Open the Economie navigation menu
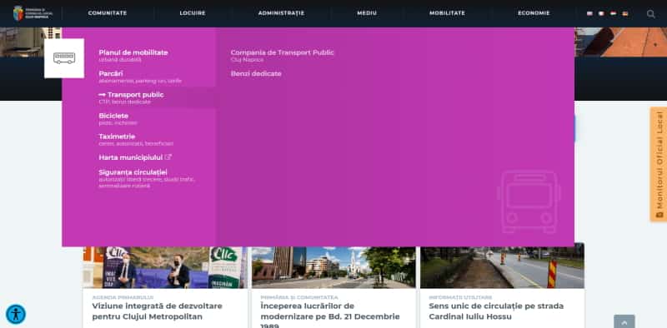 tap(534, 13)
